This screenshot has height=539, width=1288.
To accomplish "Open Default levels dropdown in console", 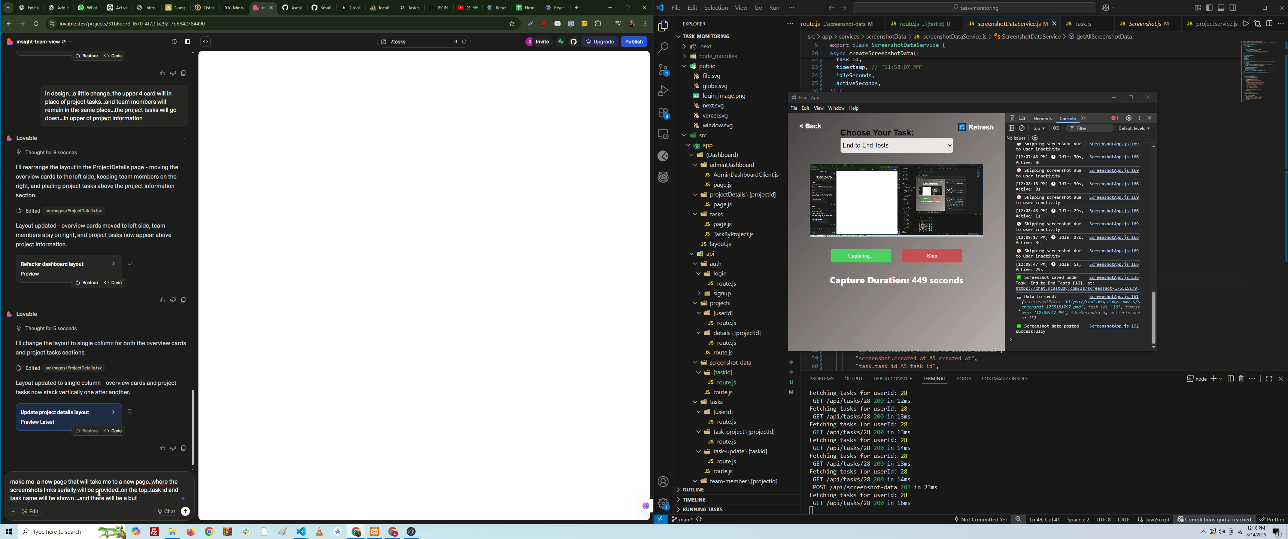I will pyautogui.click(x=1133, y=128).
